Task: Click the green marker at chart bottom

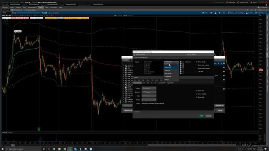Action: coord(39,130)
